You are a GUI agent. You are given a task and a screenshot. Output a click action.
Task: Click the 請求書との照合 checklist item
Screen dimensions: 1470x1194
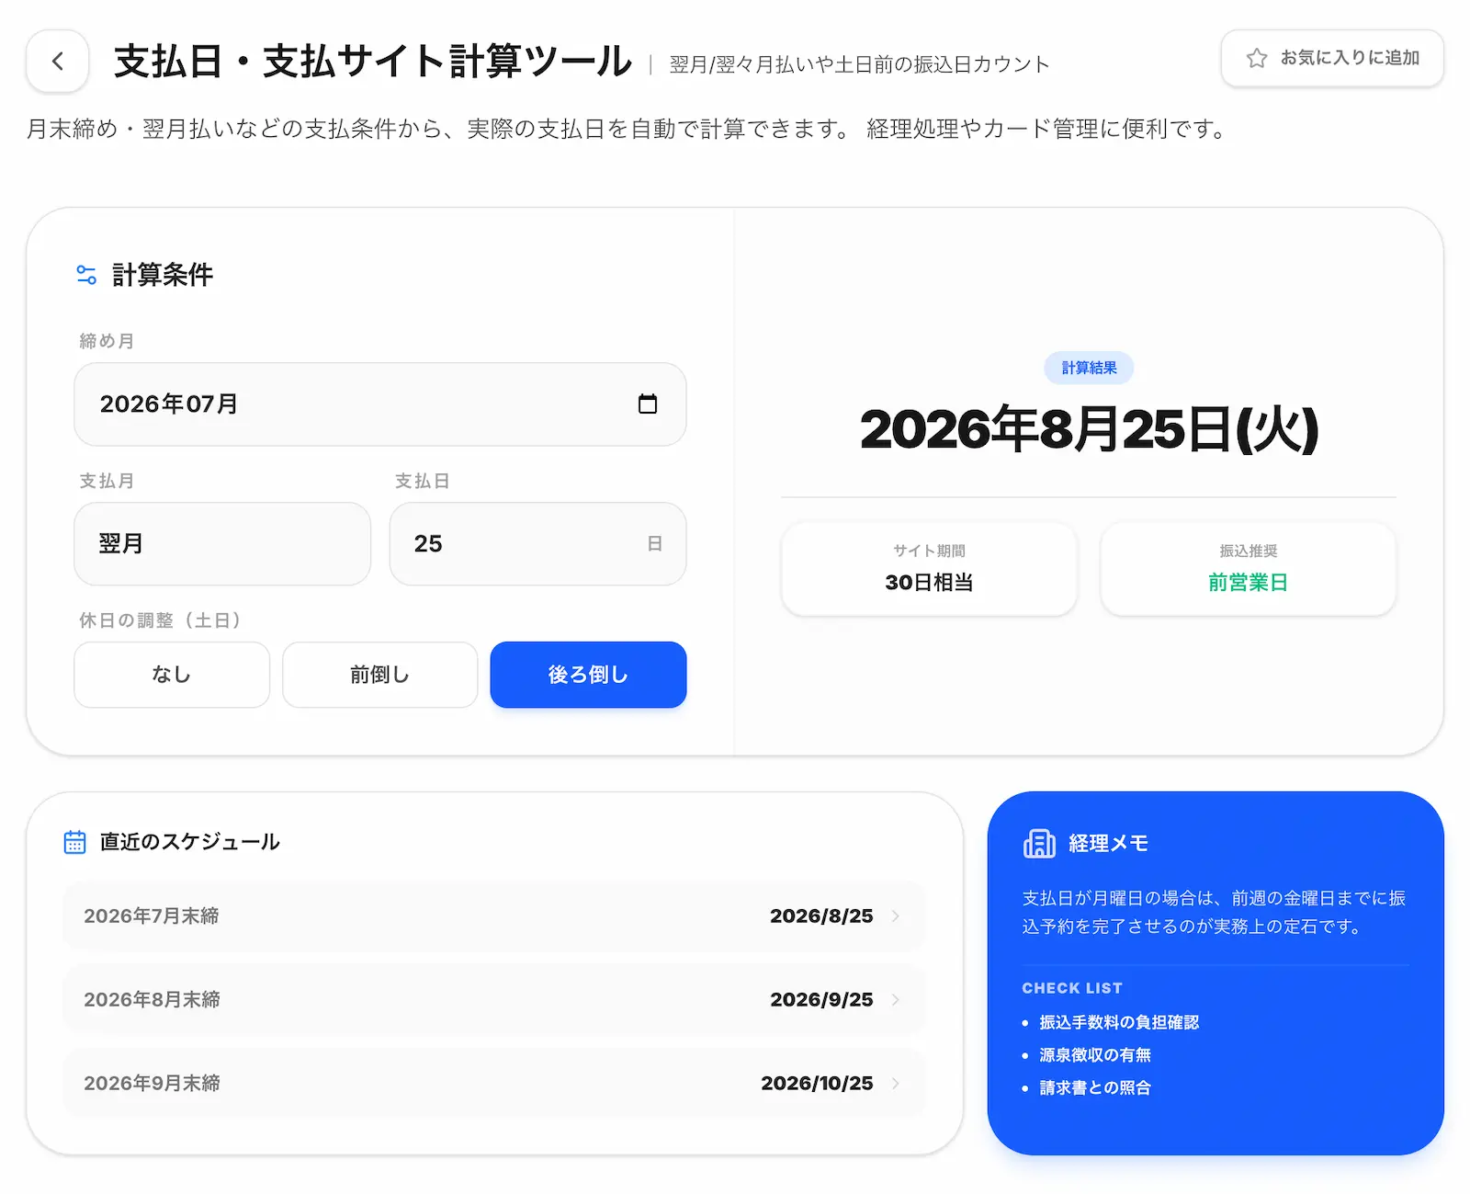point(1094,1087)
